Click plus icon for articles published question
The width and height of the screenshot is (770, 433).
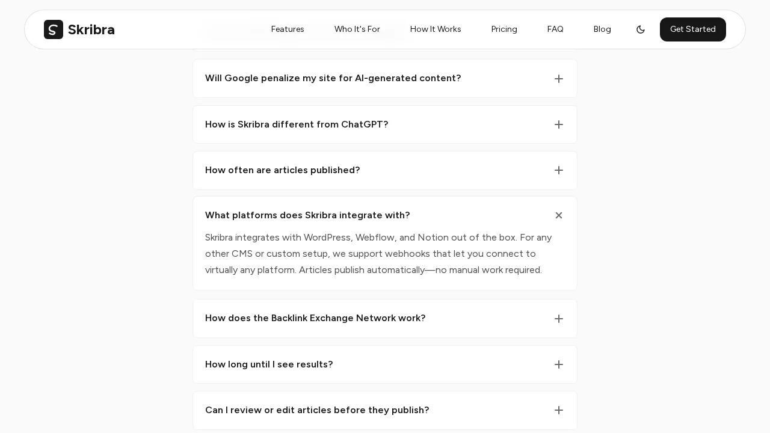[558, 170]
